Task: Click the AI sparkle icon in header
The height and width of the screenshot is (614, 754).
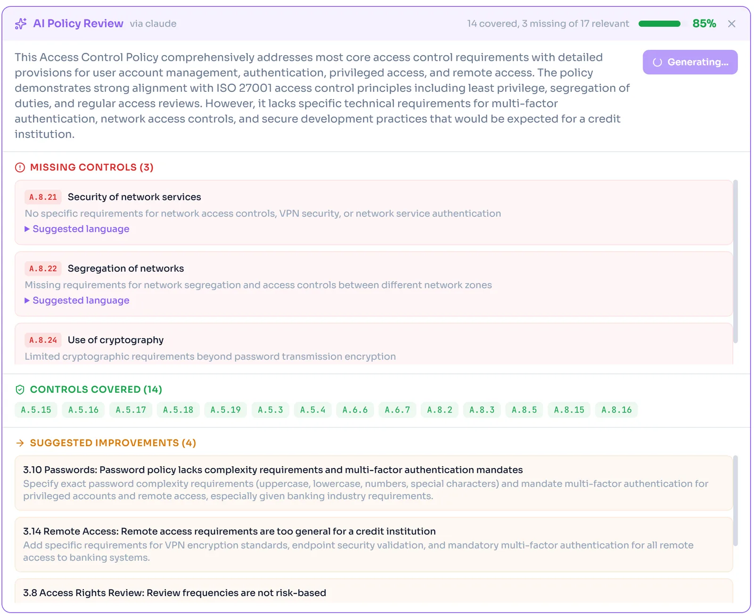Action: 21,24
